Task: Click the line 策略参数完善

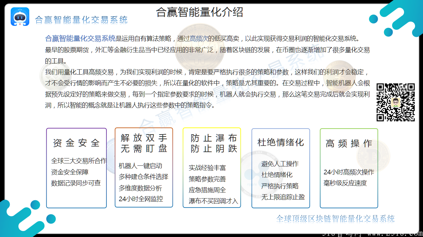Action: [x=208, y=179]
